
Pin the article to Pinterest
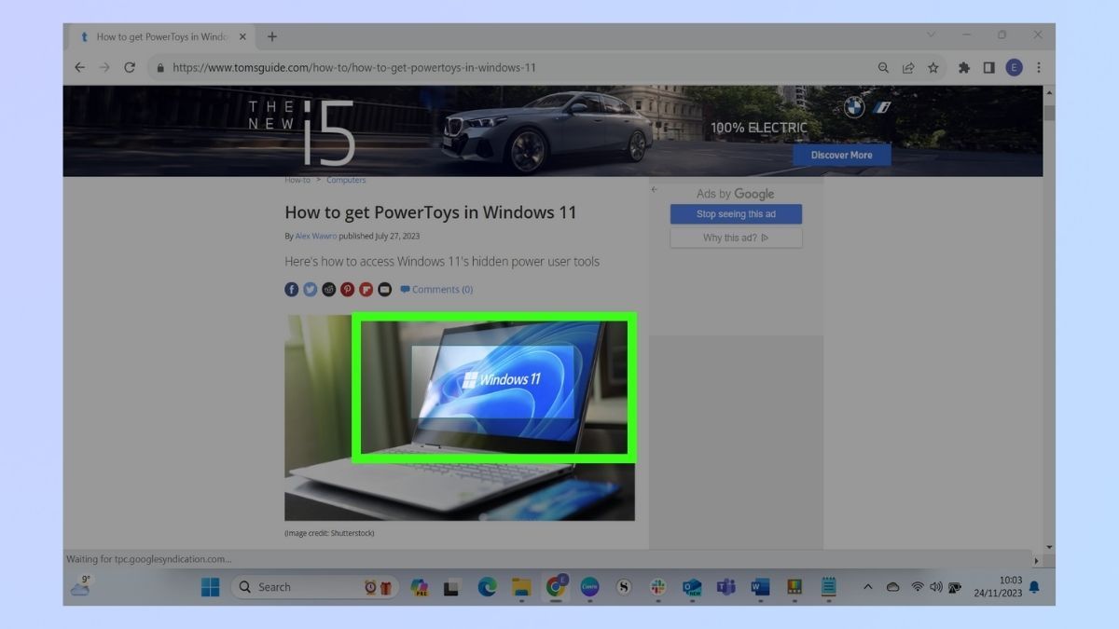[x=347, y=290]
